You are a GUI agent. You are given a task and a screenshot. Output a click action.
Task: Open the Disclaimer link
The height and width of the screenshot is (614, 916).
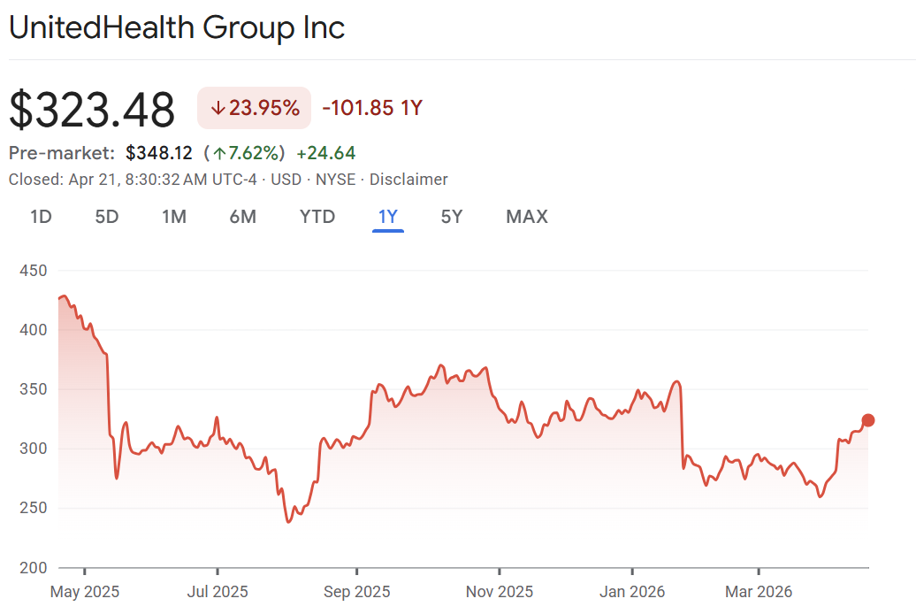coord(408,180)
